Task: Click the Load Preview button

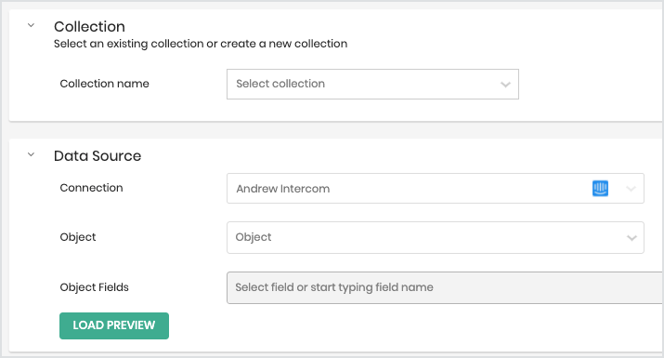Action: coord(114,325)
